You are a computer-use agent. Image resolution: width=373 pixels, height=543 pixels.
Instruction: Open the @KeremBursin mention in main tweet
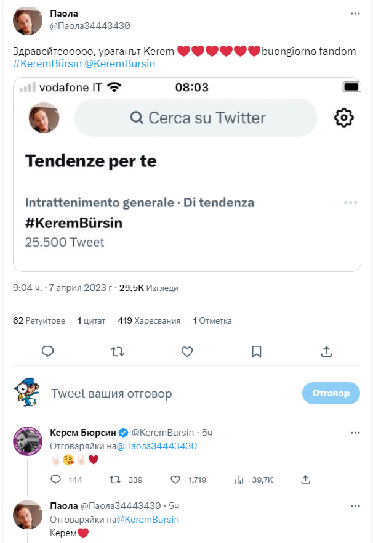(x=120, y=63)
